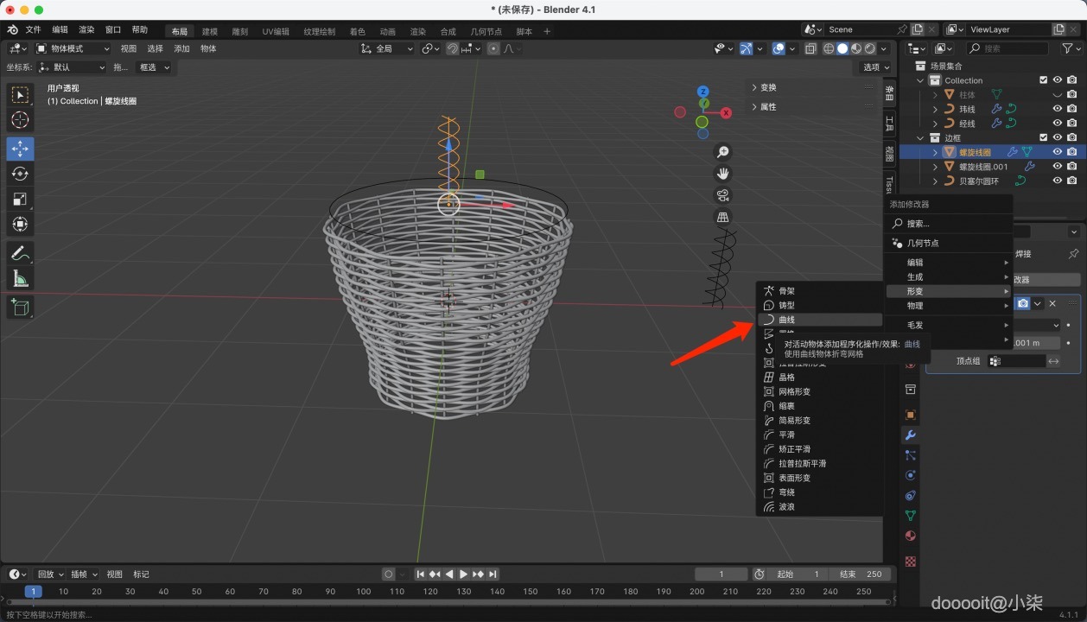Viewport: 1087px width, 622px height.
Task: Switch to orthographic view via grid icon
Action: click(x=723, y=217)
